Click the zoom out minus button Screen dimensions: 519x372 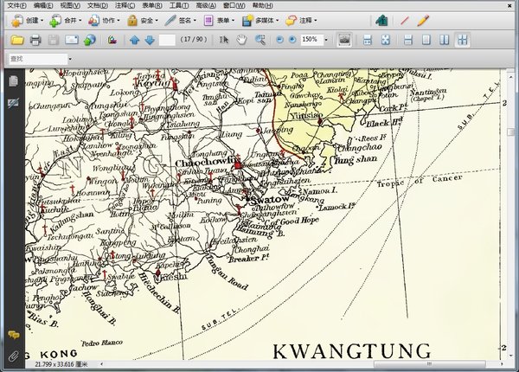click(279, 40)
